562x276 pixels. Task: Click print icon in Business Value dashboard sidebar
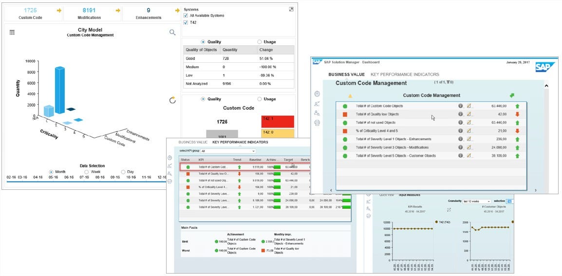317,123
